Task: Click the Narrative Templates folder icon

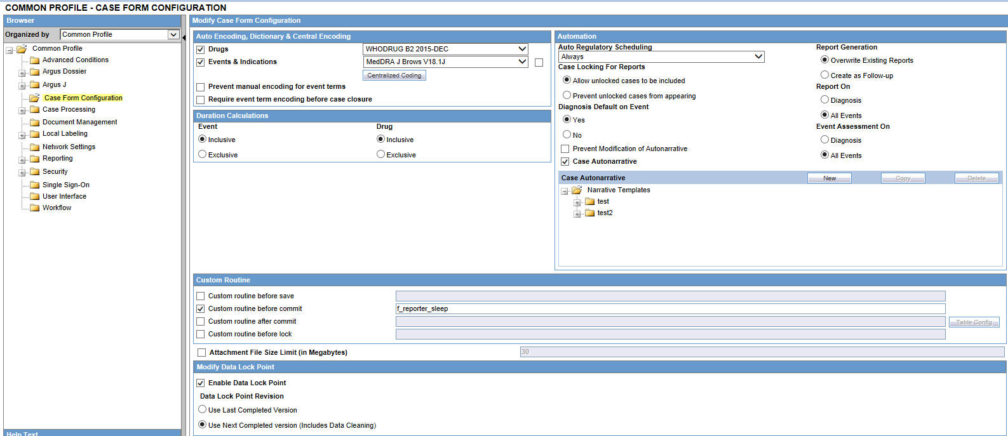Action: click(577, 190)
